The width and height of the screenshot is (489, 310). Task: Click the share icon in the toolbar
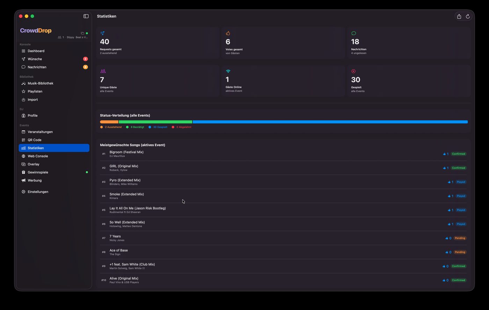coord(459,16)
